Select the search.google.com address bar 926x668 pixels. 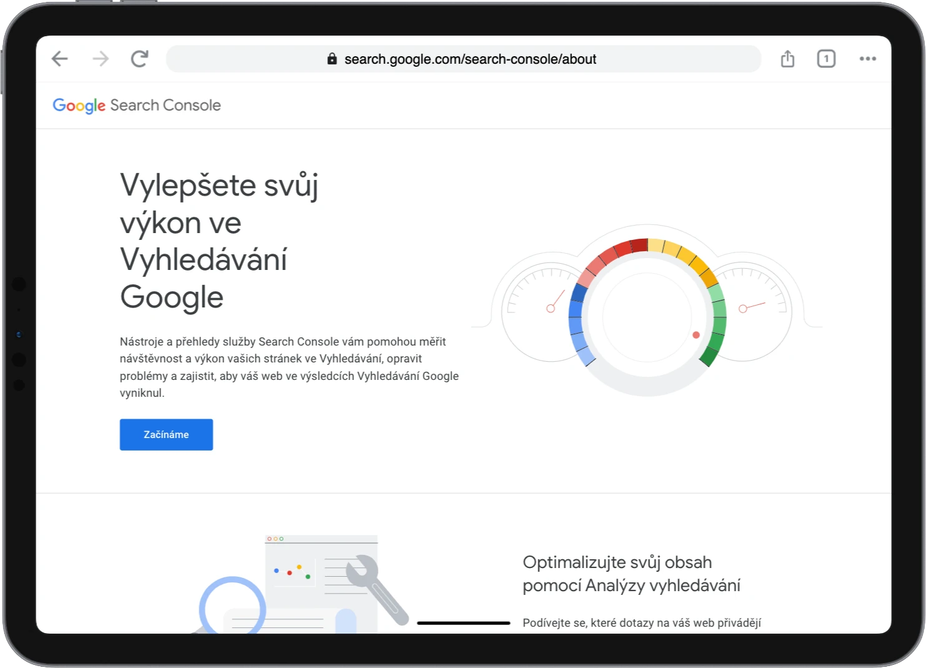point(463,59)
